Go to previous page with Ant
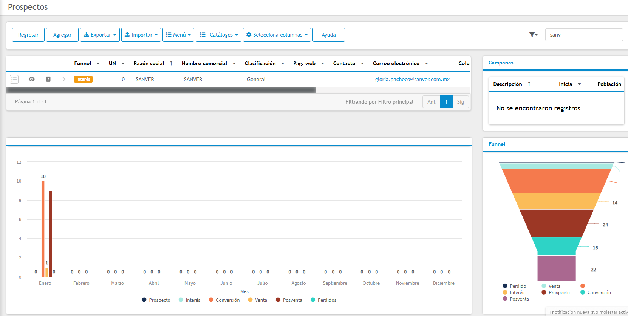628x316 pixels. pyautogui.click(x=431, y=102)
